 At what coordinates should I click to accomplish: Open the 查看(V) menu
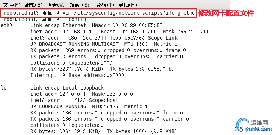click(56, 5)
